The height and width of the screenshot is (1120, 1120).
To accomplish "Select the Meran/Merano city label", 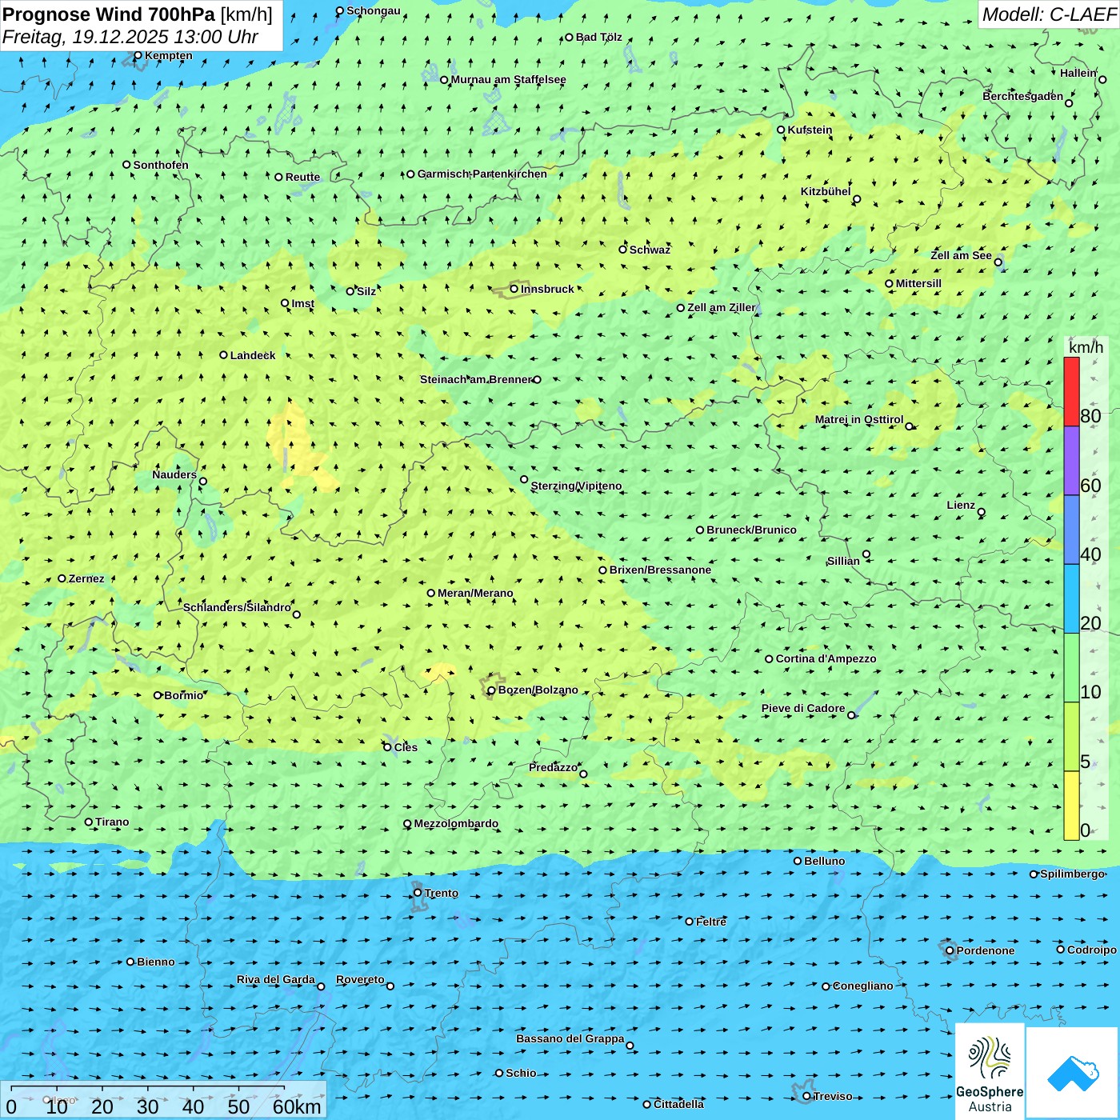I will coord(475,593).
